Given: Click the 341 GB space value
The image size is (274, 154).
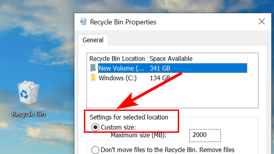Looking at the screenshot, I should 160,68.
